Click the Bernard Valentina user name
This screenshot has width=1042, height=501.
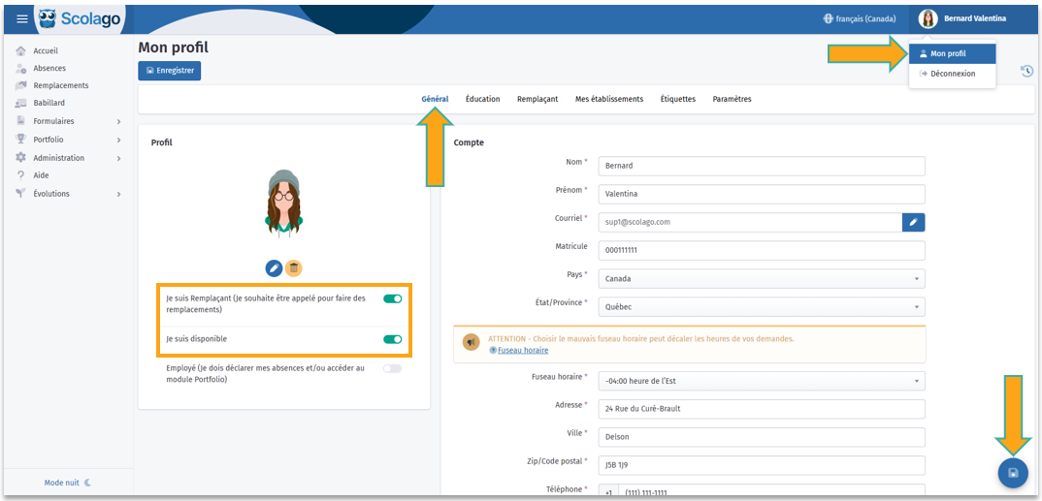975,18
